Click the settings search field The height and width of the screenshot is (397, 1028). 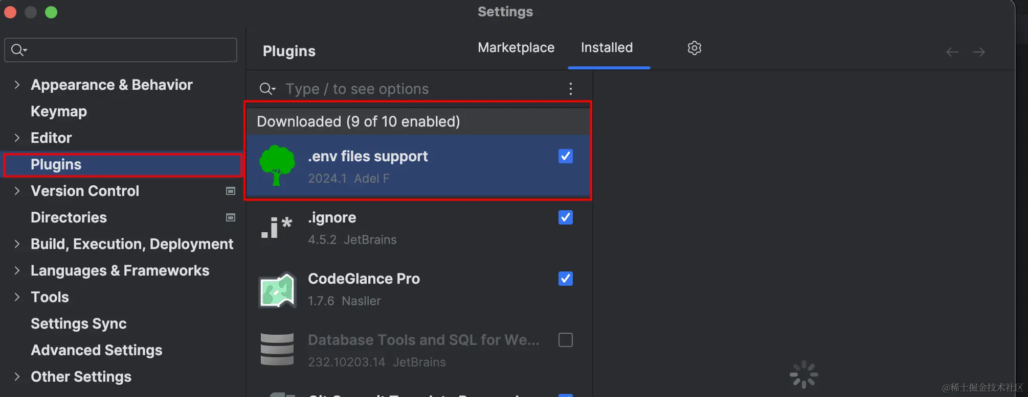click(x=121, y=50)
